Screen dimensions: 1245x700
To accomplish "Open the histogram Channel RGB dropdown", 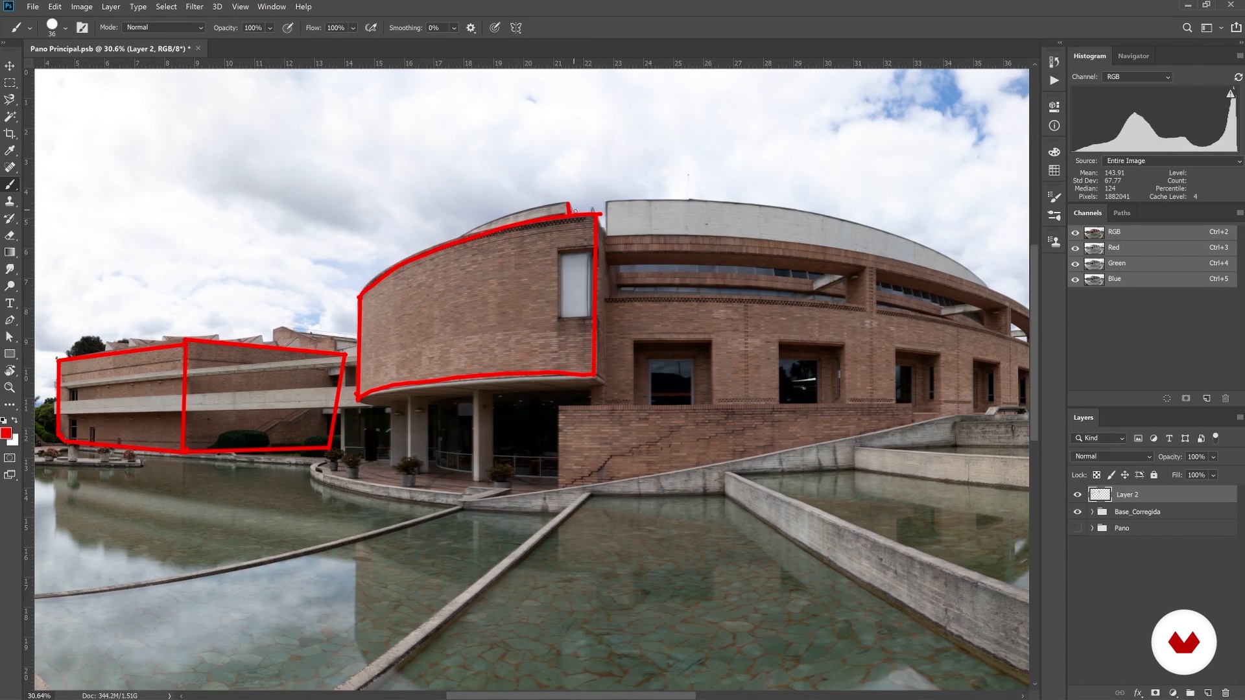I will pos(1138,77).
